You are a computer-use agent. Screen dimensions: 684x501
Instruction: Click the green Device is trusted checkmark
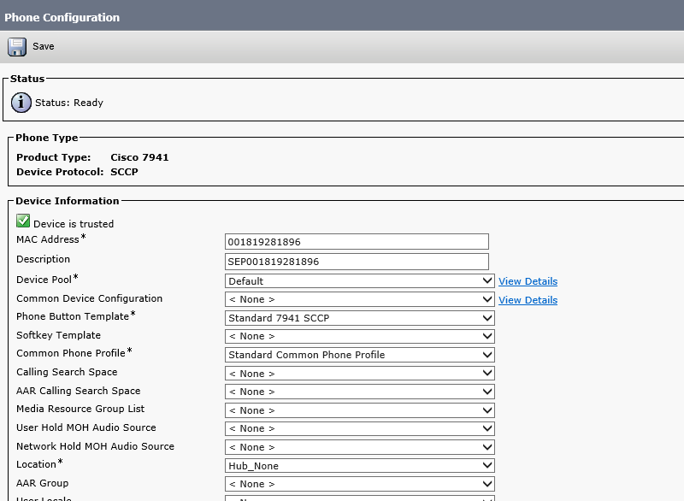(x=23, y=221)
